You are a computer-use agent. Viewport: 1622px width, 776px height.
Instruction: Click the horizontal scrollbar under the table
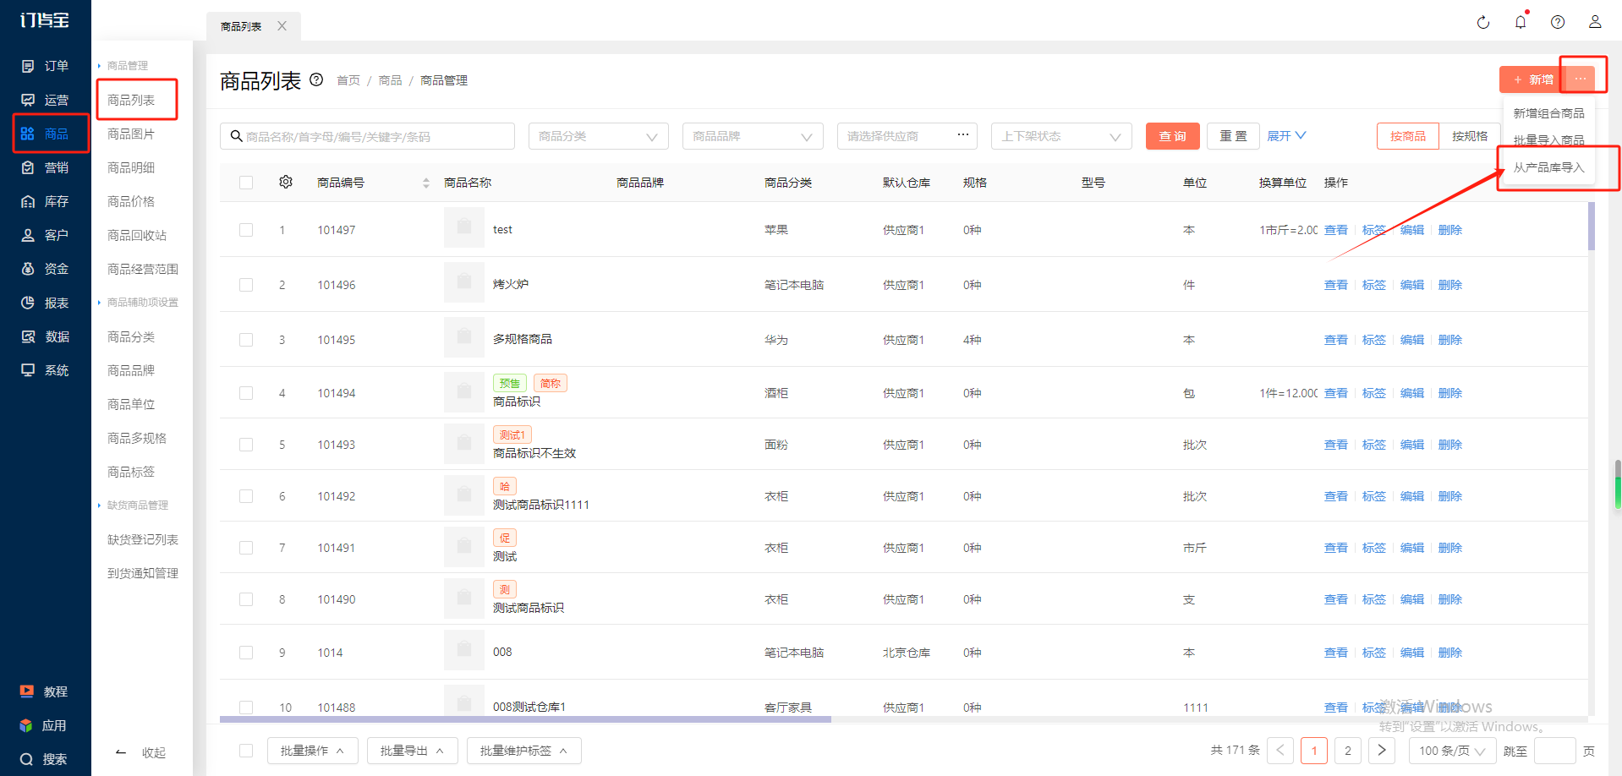tap(524, 719)
